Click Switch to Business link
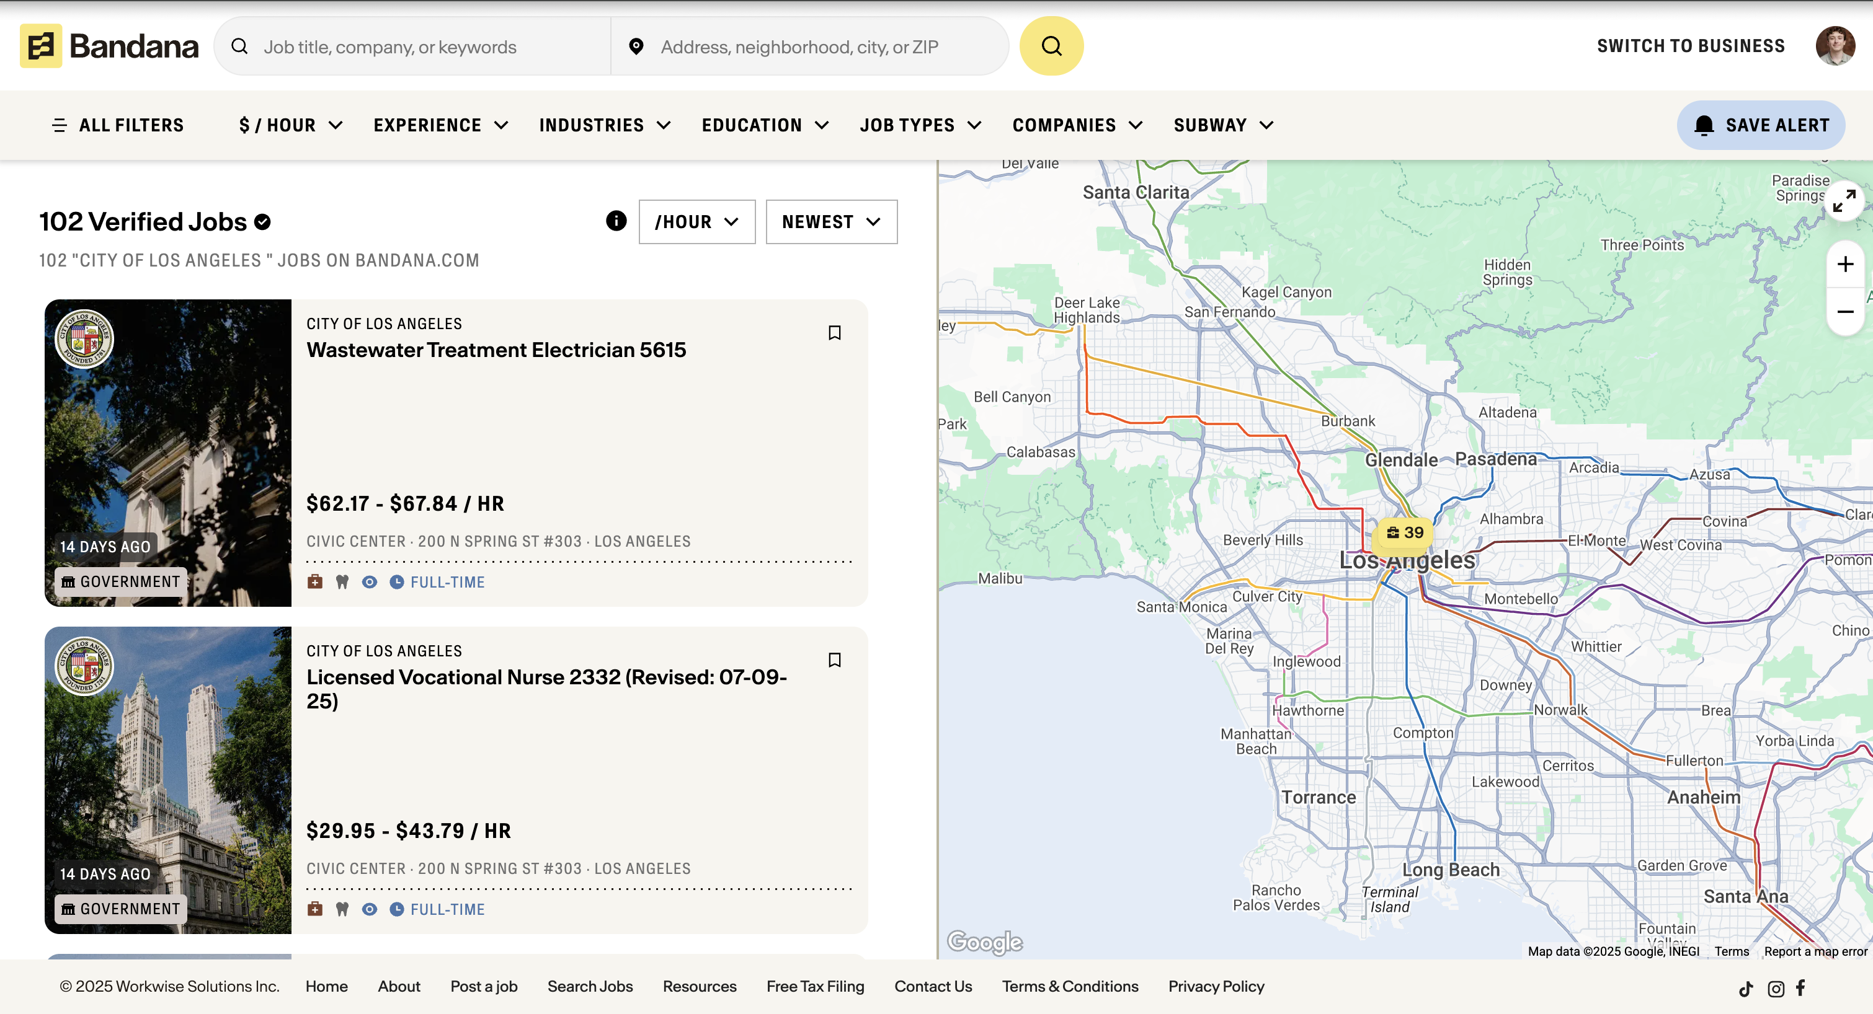Viewport: 1873px width, 1014px height. pos(1690,46)
